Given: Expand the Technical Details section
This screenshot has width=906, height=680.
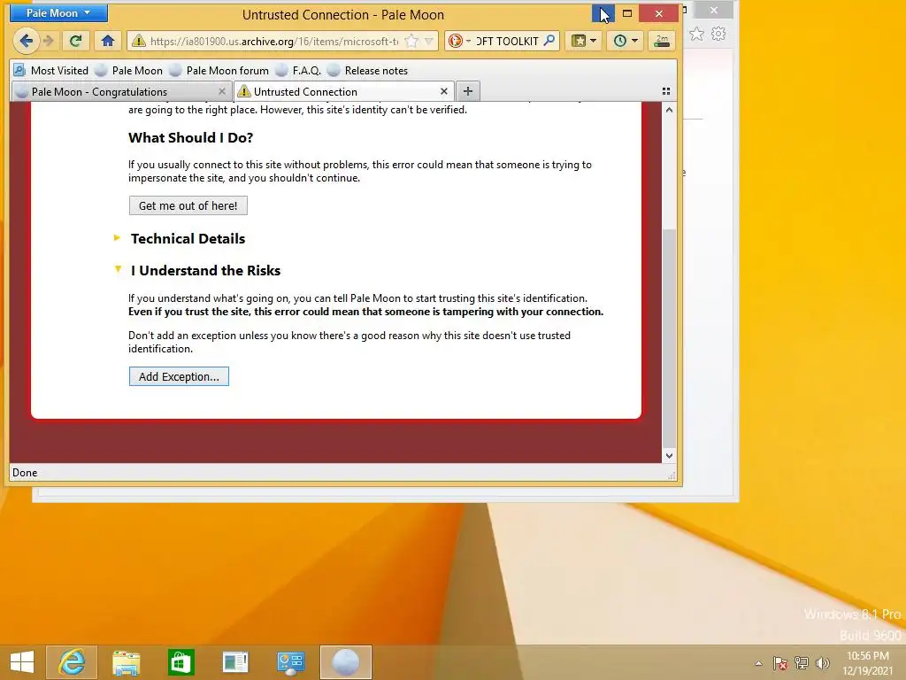Looking at the screenshot, I should point(188,238).
